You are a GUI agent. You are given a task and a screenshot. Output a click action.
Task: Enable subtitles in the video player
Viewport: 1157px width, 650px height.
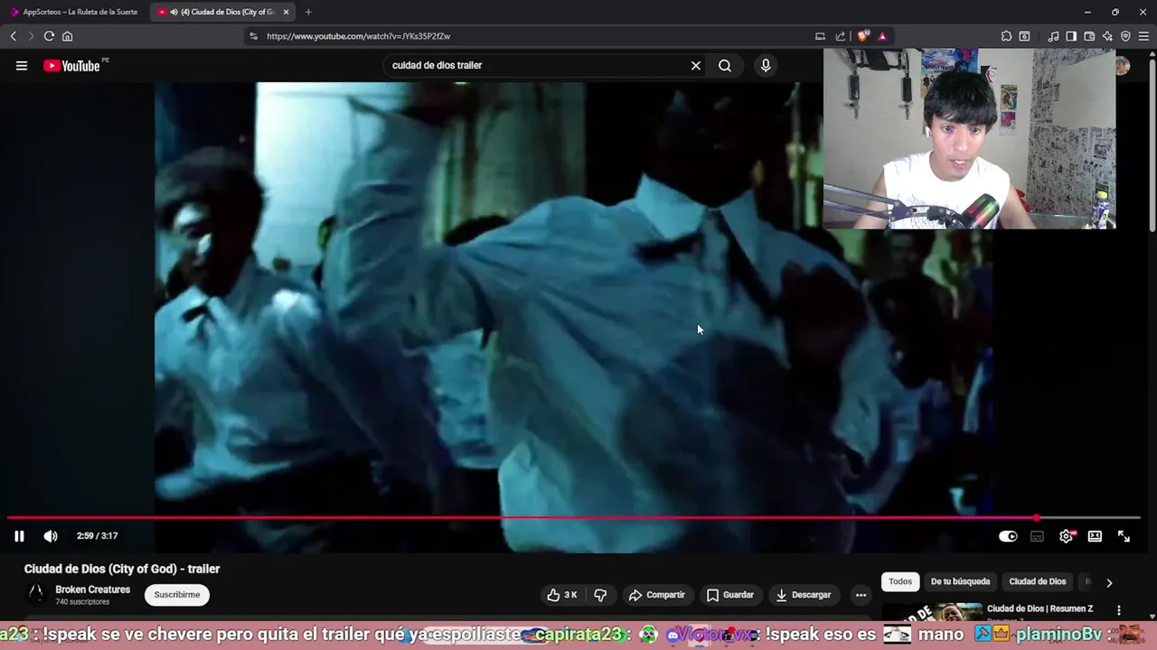tap(1037, 536)
